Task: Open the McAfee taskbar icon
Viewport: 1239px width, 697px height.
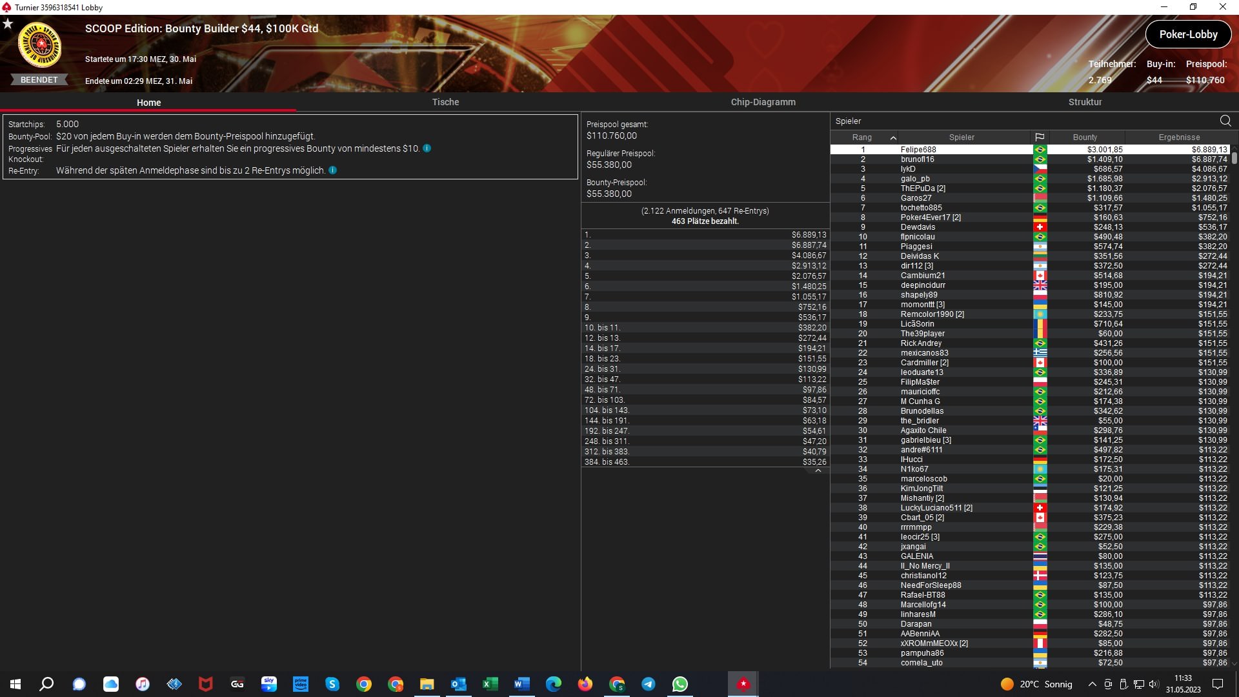Action: click(x=206, y=684)
